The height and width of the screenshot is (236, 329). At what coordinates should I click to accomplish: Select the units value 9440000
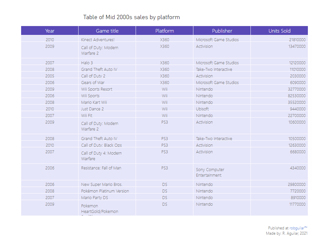pyautogui.click(x=298, y=109)
